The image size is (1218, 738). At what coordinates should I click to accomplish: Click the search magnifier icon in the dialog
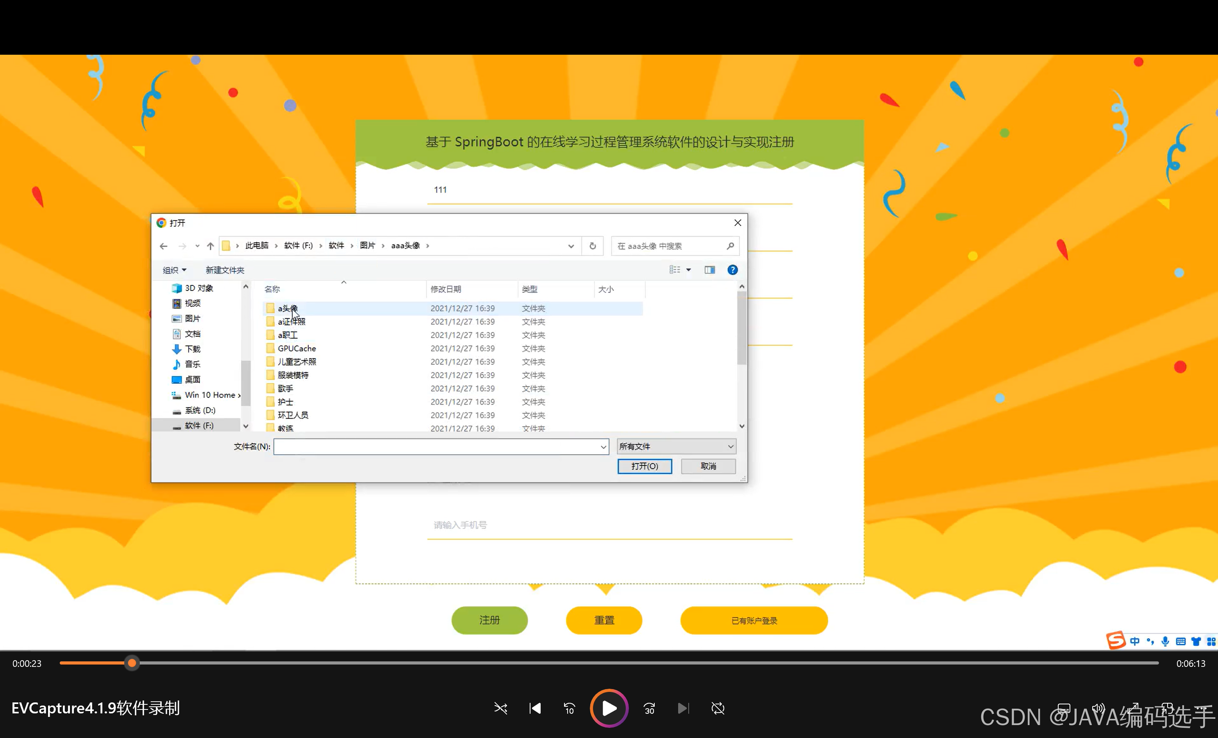730,246
